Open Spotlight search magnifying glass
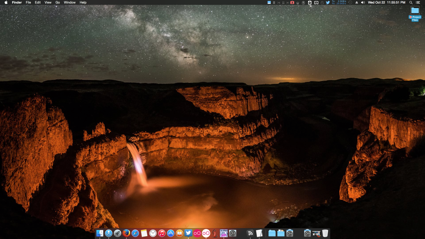The width and height of the screenshot is (425, 239). coord(411,2)
